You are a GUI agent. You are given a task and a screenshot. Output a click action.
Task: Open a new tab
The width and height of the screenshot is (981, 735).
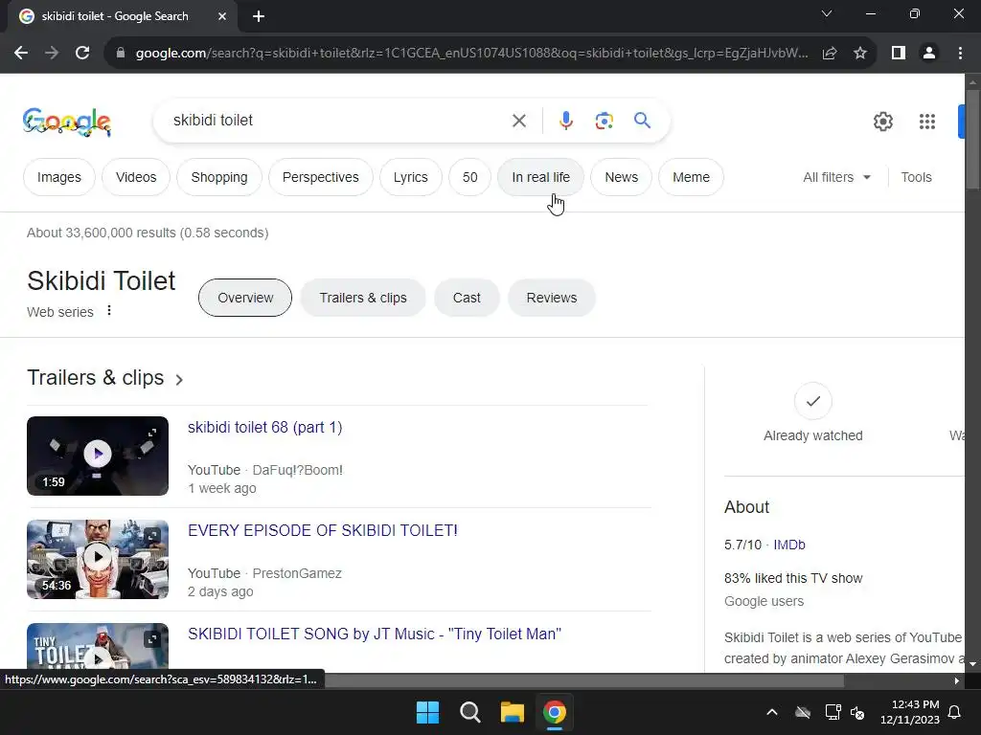259,16
